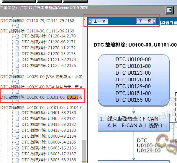Select DTC 故障排除: U0402-68 2181
177x163 pixels.
(49, 118)
